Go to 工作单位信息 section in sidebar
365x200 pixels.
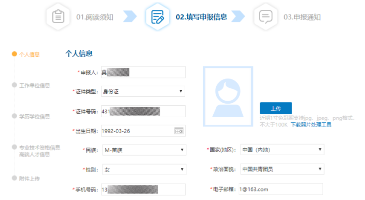34,85
